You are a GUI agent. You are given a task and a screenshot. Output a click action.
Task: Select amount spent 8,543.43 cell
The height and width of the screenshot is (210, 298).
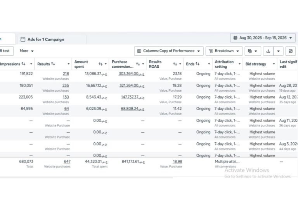pyautogui.click(x=97, y=97)
